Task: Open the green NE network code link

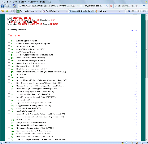Action: coord(12,126)
